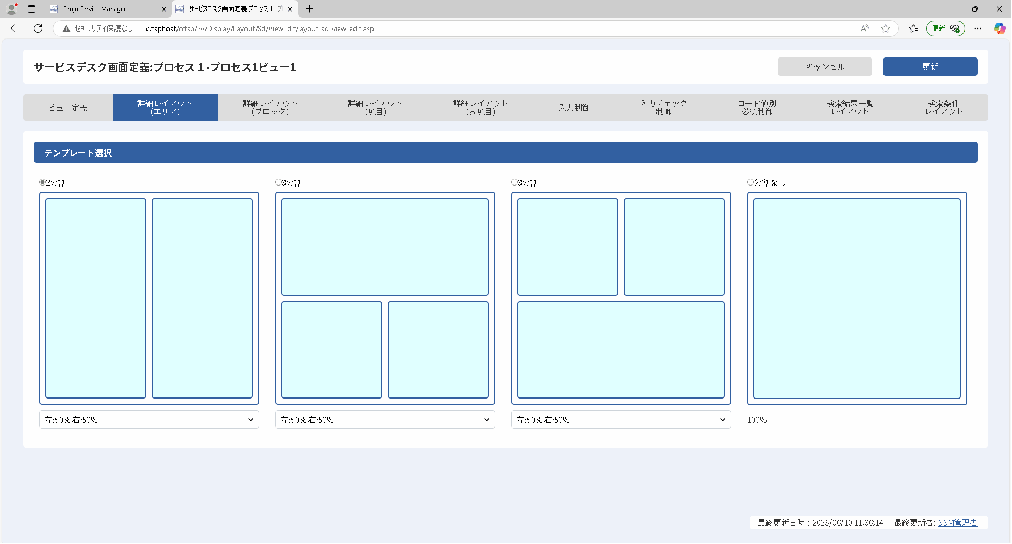Open the read aloud icon in address bar
1012x544 pixels.
click(864, 28)
